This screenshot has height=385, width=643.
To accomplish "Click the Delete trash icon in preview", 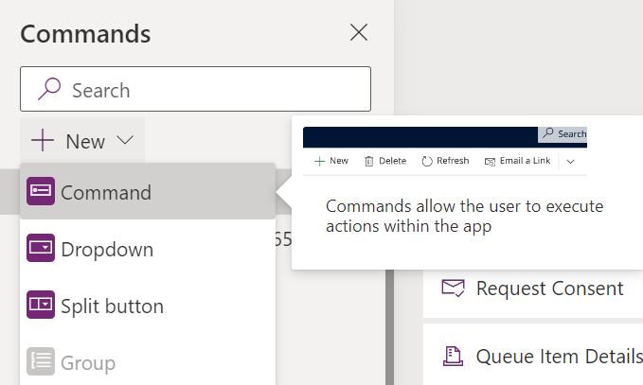I will pyautogui.click(x=369, y=161).
